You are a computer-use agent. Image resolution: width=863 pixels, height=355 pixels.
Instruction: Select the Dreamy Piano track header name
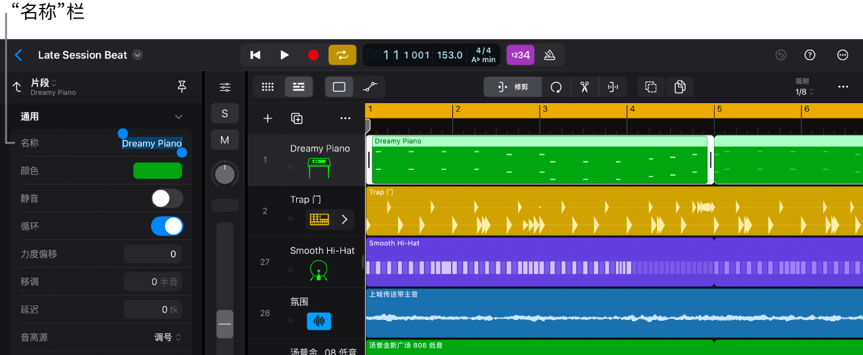click(x=320, y=149)
